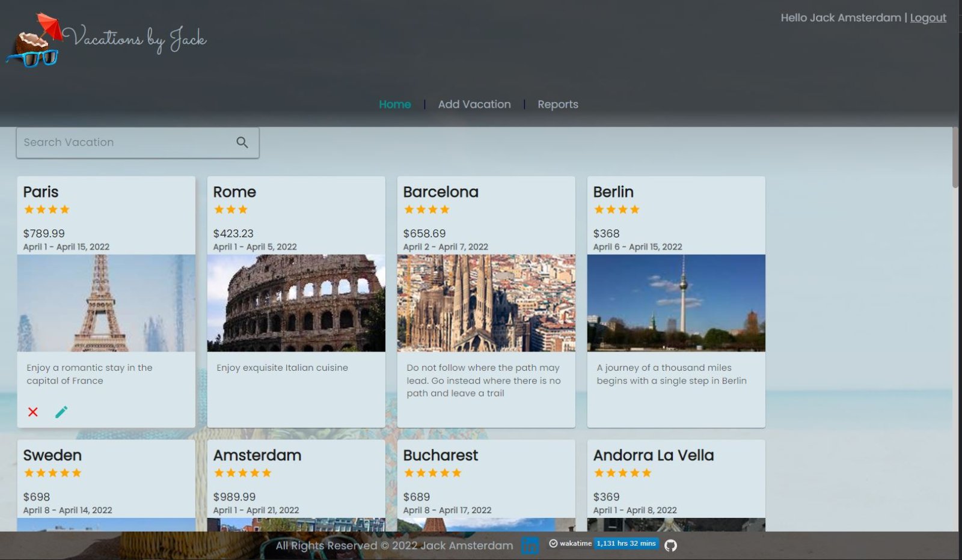Image resolution: width=962 pixels, height=560 pixels.
Task: Click the search magnifier icon
Action: pyautogui.click(x=242, y=142)
